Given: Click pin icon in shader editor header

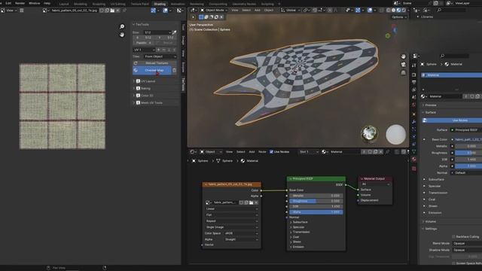Looking at the screenshot, I should [387, 152].
